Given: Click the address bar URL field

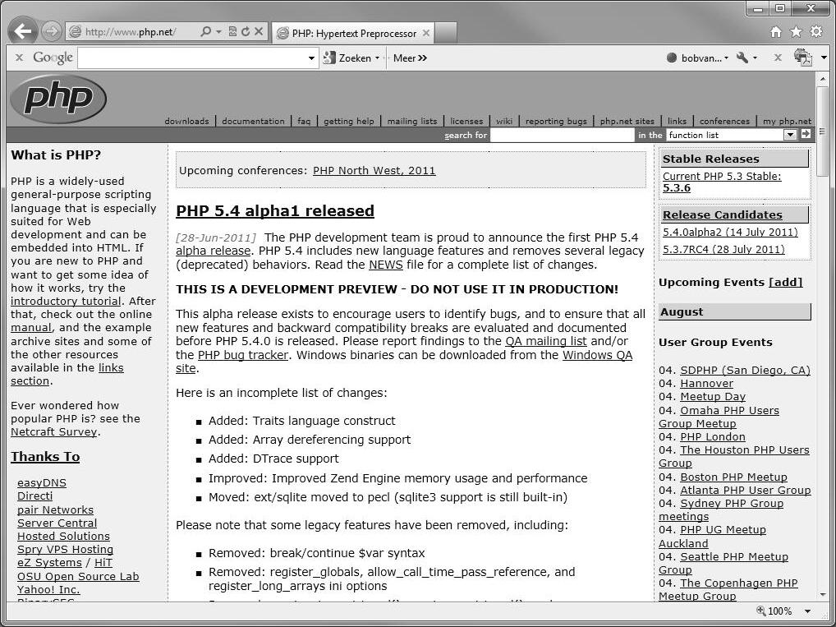Looking at the screenshot, I should pyautogui.click(x=131, y=32).
